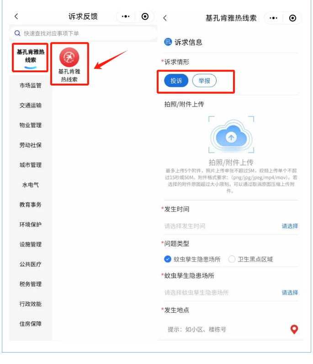Image resolution: width=313 pixels, height=364 pixels.
Task: Go back from the 诉求反馈 page
Action: (16, 16)
